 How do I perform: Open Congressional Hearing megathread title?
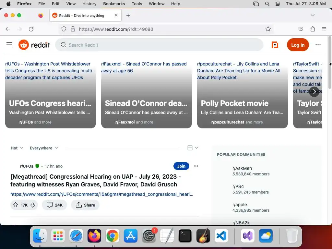coord(96,180)
